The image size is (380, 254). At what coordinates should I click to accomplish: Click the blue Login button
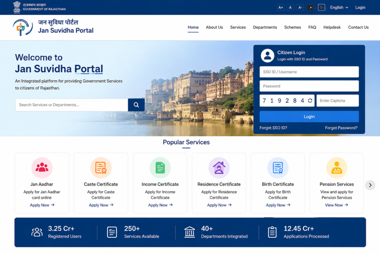[309, 116]
